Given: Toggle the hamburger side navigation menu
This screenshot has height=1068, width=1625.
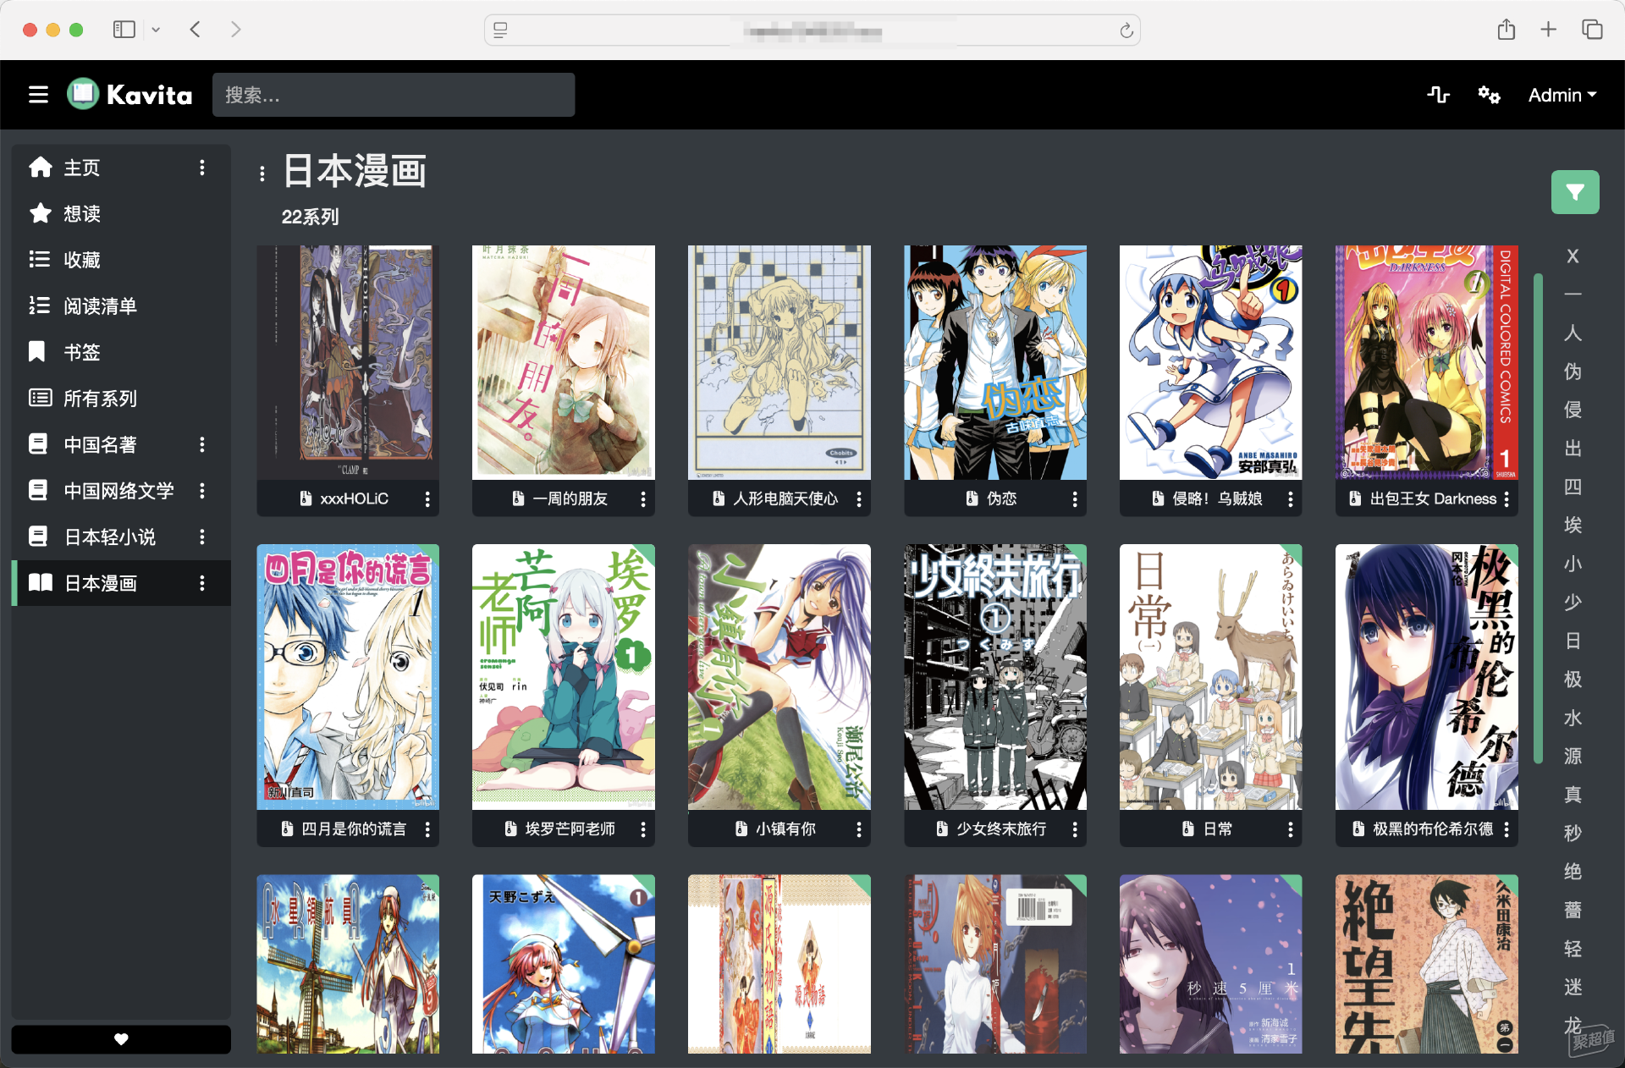Looking at the screenshot, I should coord(38,95).
